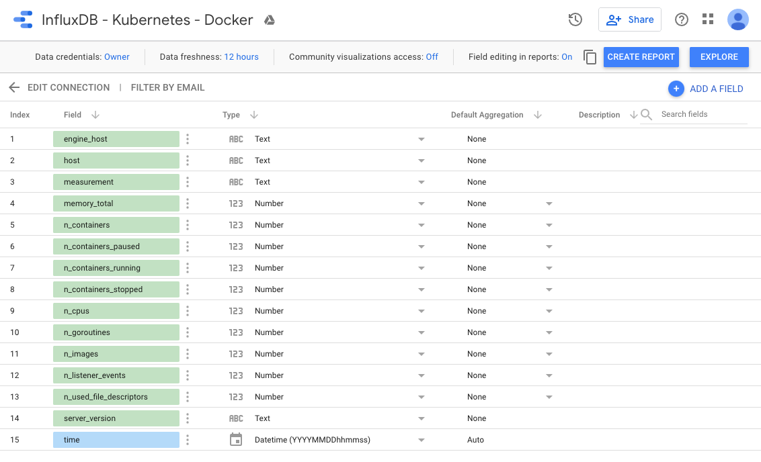The image size is (761, 462).
Task: Select the n_containers_paused field chip
Action: pyautogui.click(x=116, y=246)
